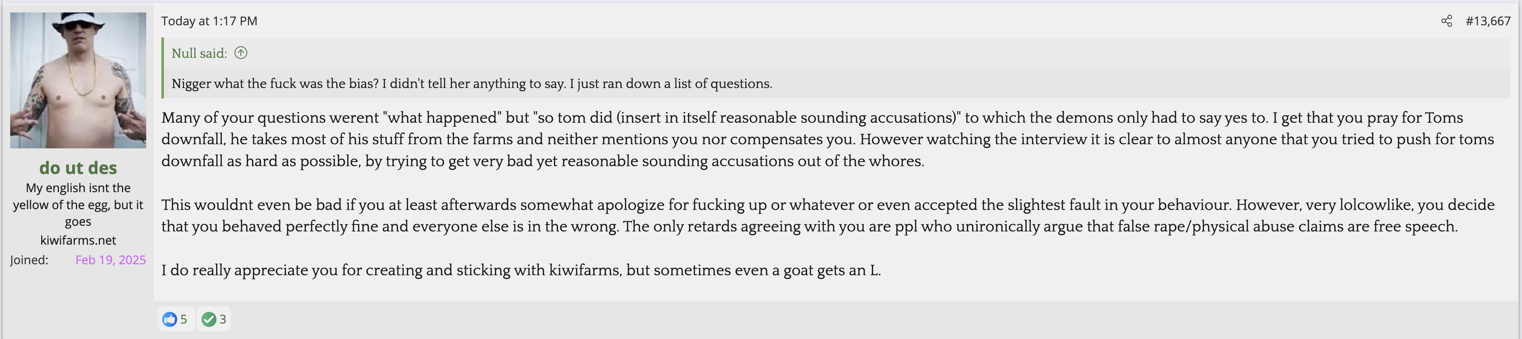This screenshot has height=339, width=1522.
Task: Open the post number #13,667 link
Action: click(x=1488, y=21)
